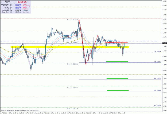The image size is (167, 114).
Task: Select the green bar above the 100 level
Action: point(117,78)
